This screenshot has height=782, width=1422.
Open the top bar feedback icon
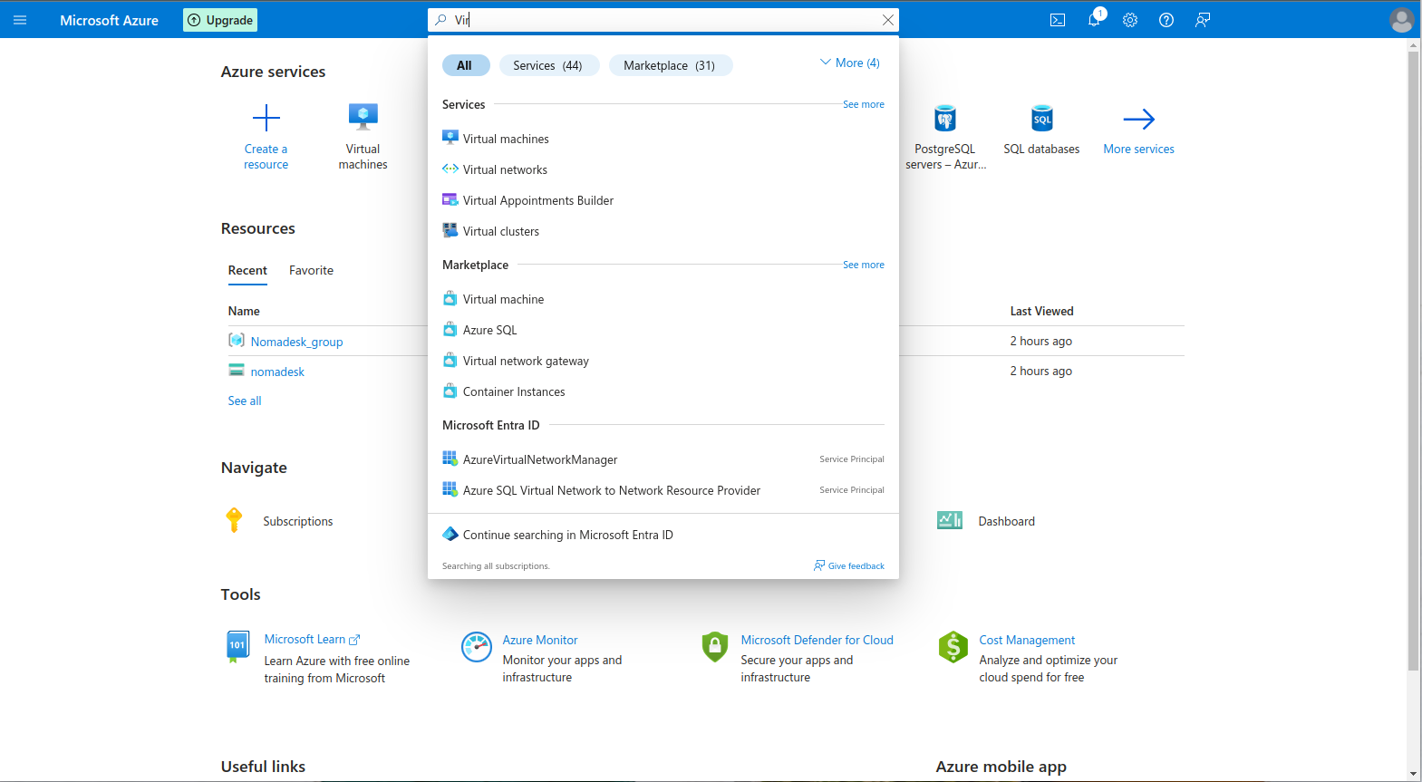[1203, 20]
